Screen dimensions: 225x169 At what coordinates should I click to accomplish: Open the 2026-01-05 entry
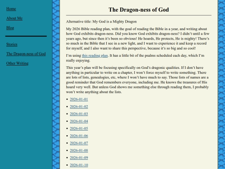point(79,129)
